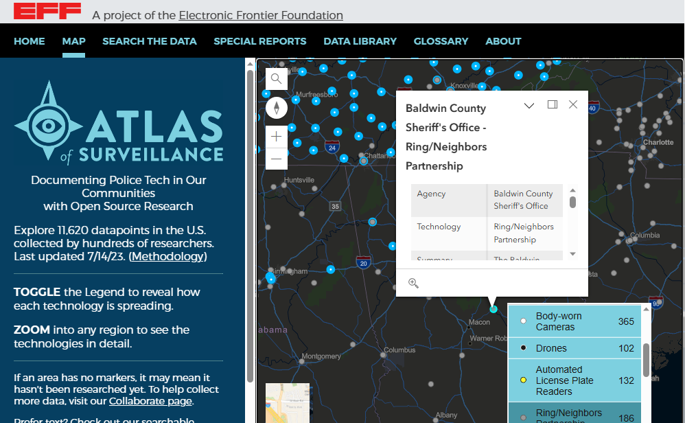The image size is (685, 423).
Task: Click the Macon city label on map
Action: pyautogui.click(x=479, y=322)
